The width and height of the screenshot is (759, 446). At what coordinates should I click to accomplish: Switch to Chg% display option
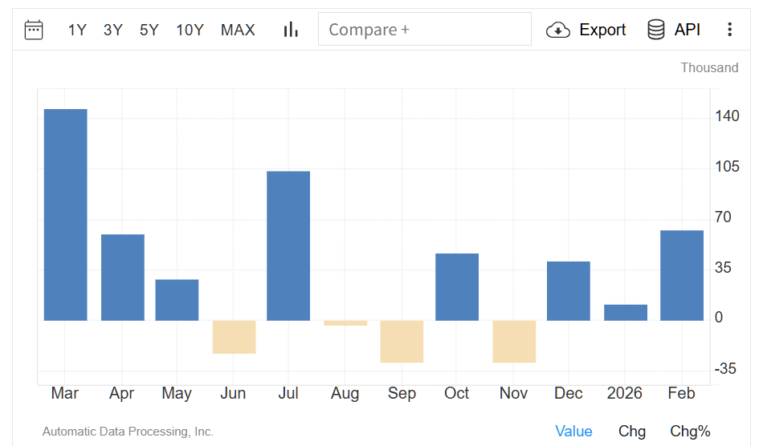(x=690, y=432)
